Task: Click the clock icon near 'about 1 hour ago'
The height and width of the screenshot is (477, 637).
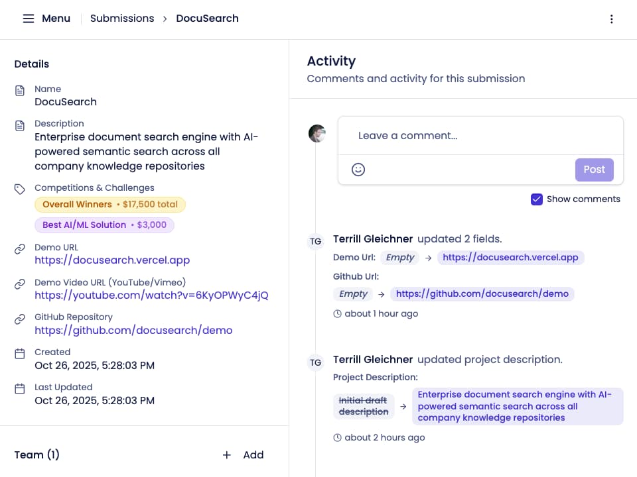Action: pyautogui.click(x=338, y=313)
